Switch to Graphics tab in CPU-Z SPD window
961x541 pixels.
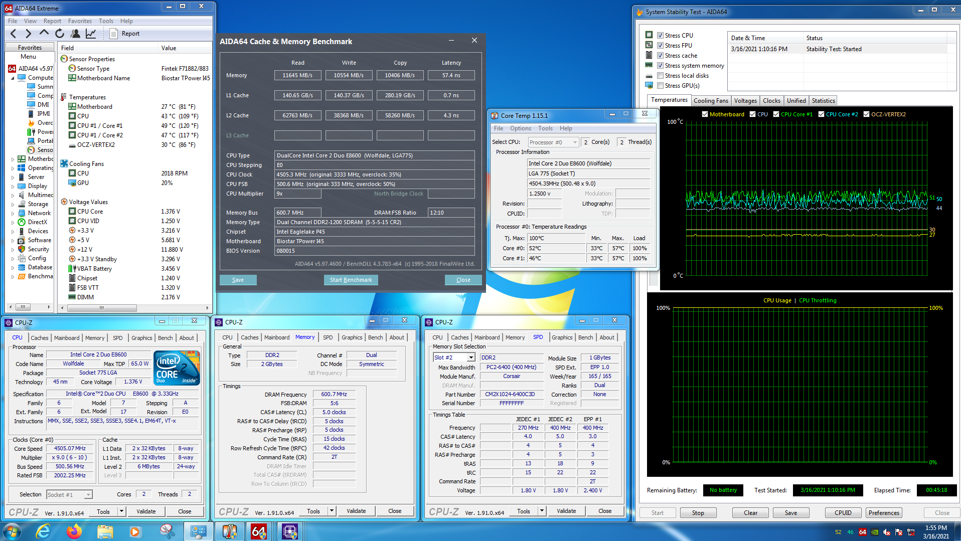point(562,337)
